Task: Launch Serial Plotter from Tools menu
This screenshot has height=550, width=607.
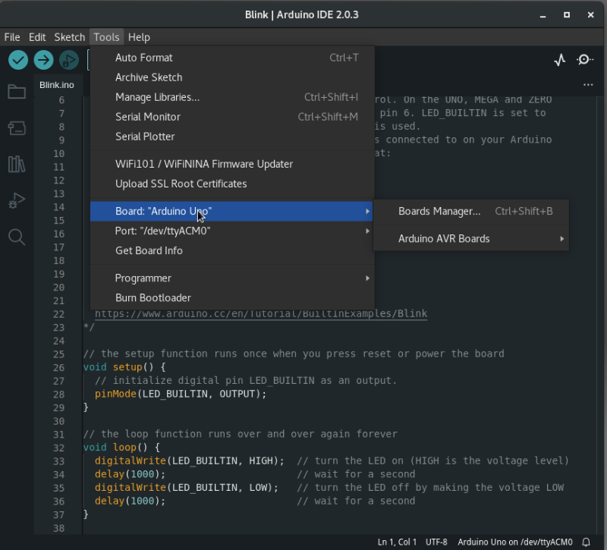Action: click(232, 137)
